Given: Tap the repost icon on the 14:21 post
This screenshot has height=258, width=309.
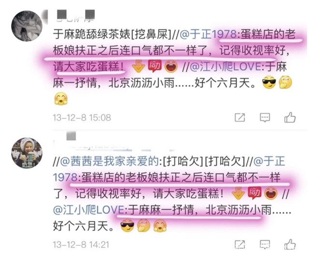Looking at the screenshot, I should tap(240, 245).
